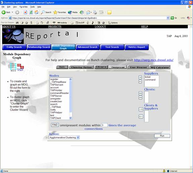Expand the address bar URL dropdown
The image size is (193, 173).
[168, 18]
